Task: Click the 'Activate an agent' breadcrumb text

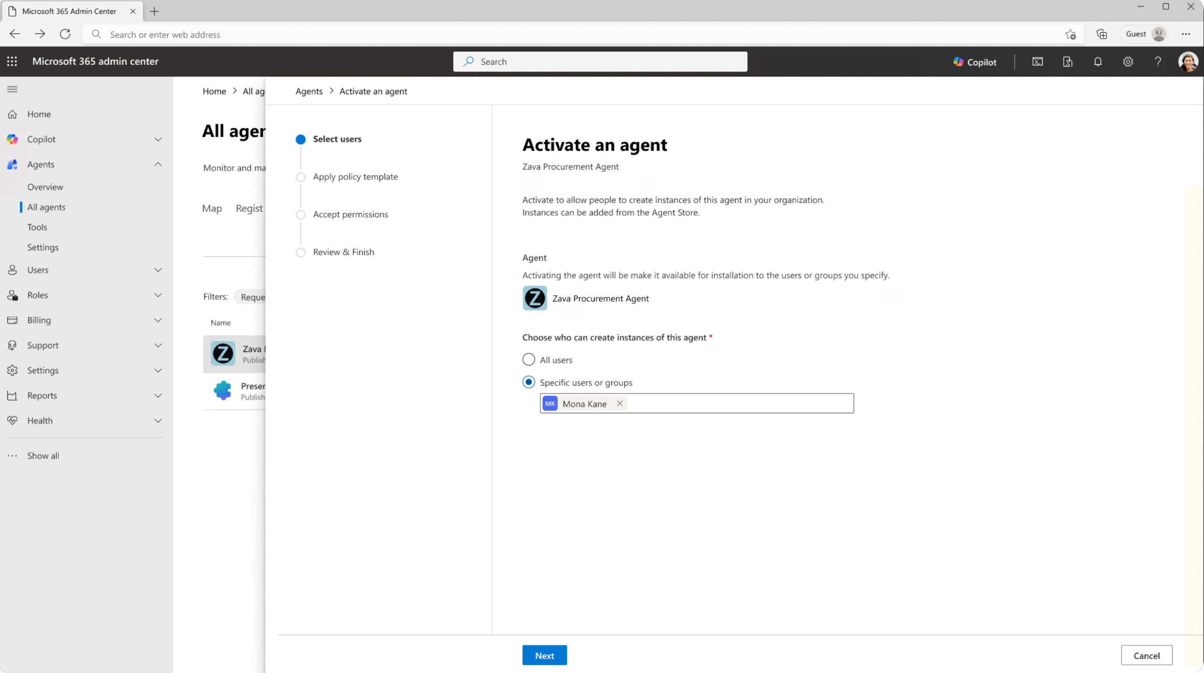Action: pos(373,91)
